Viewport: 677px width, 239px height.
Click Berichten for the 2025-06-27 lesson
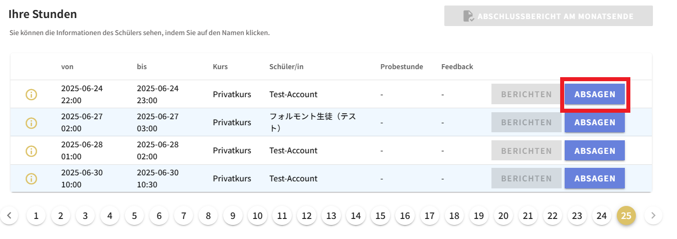[527, 122]
